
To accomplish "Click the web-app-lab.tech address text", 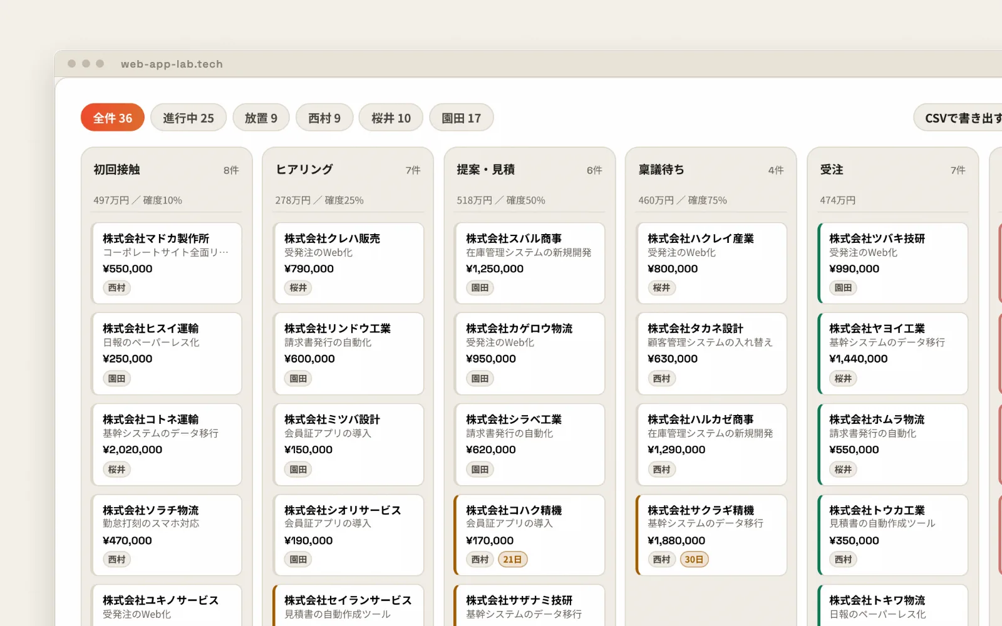I will [x=172, y=64].
